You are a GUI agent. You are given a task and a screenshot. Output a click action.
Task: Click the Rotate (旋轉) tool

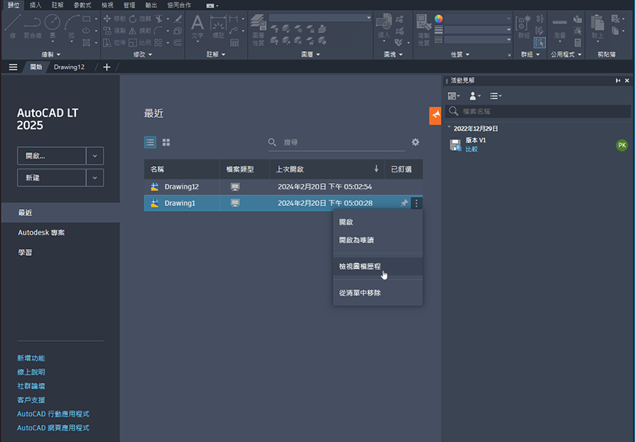click(x=140, y=18)
